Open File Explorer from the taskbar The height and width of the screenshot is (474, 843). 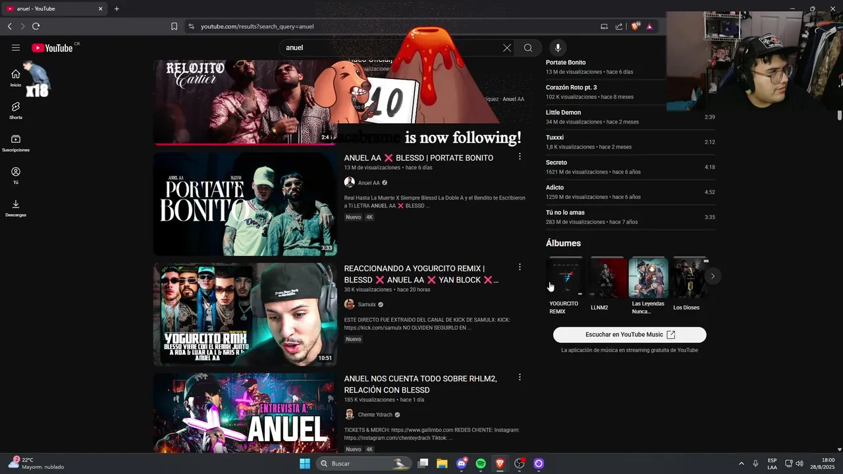pos(442,463)
